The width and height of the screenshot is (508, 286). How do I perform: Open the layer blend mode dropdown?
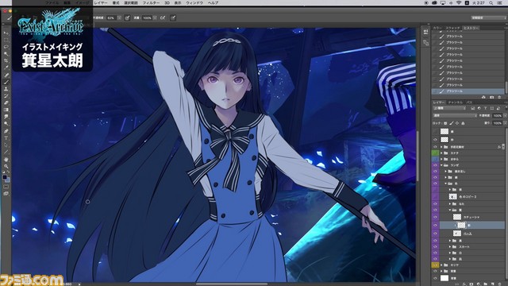coord(455,115)
